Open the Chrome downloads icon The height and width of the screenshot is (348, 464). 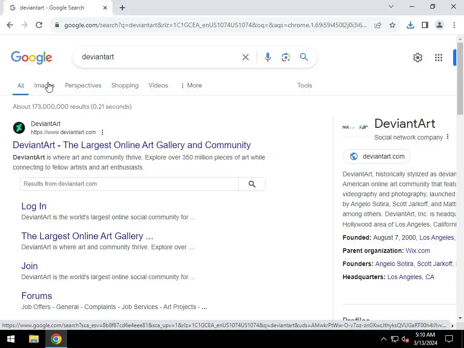point(411,25)
